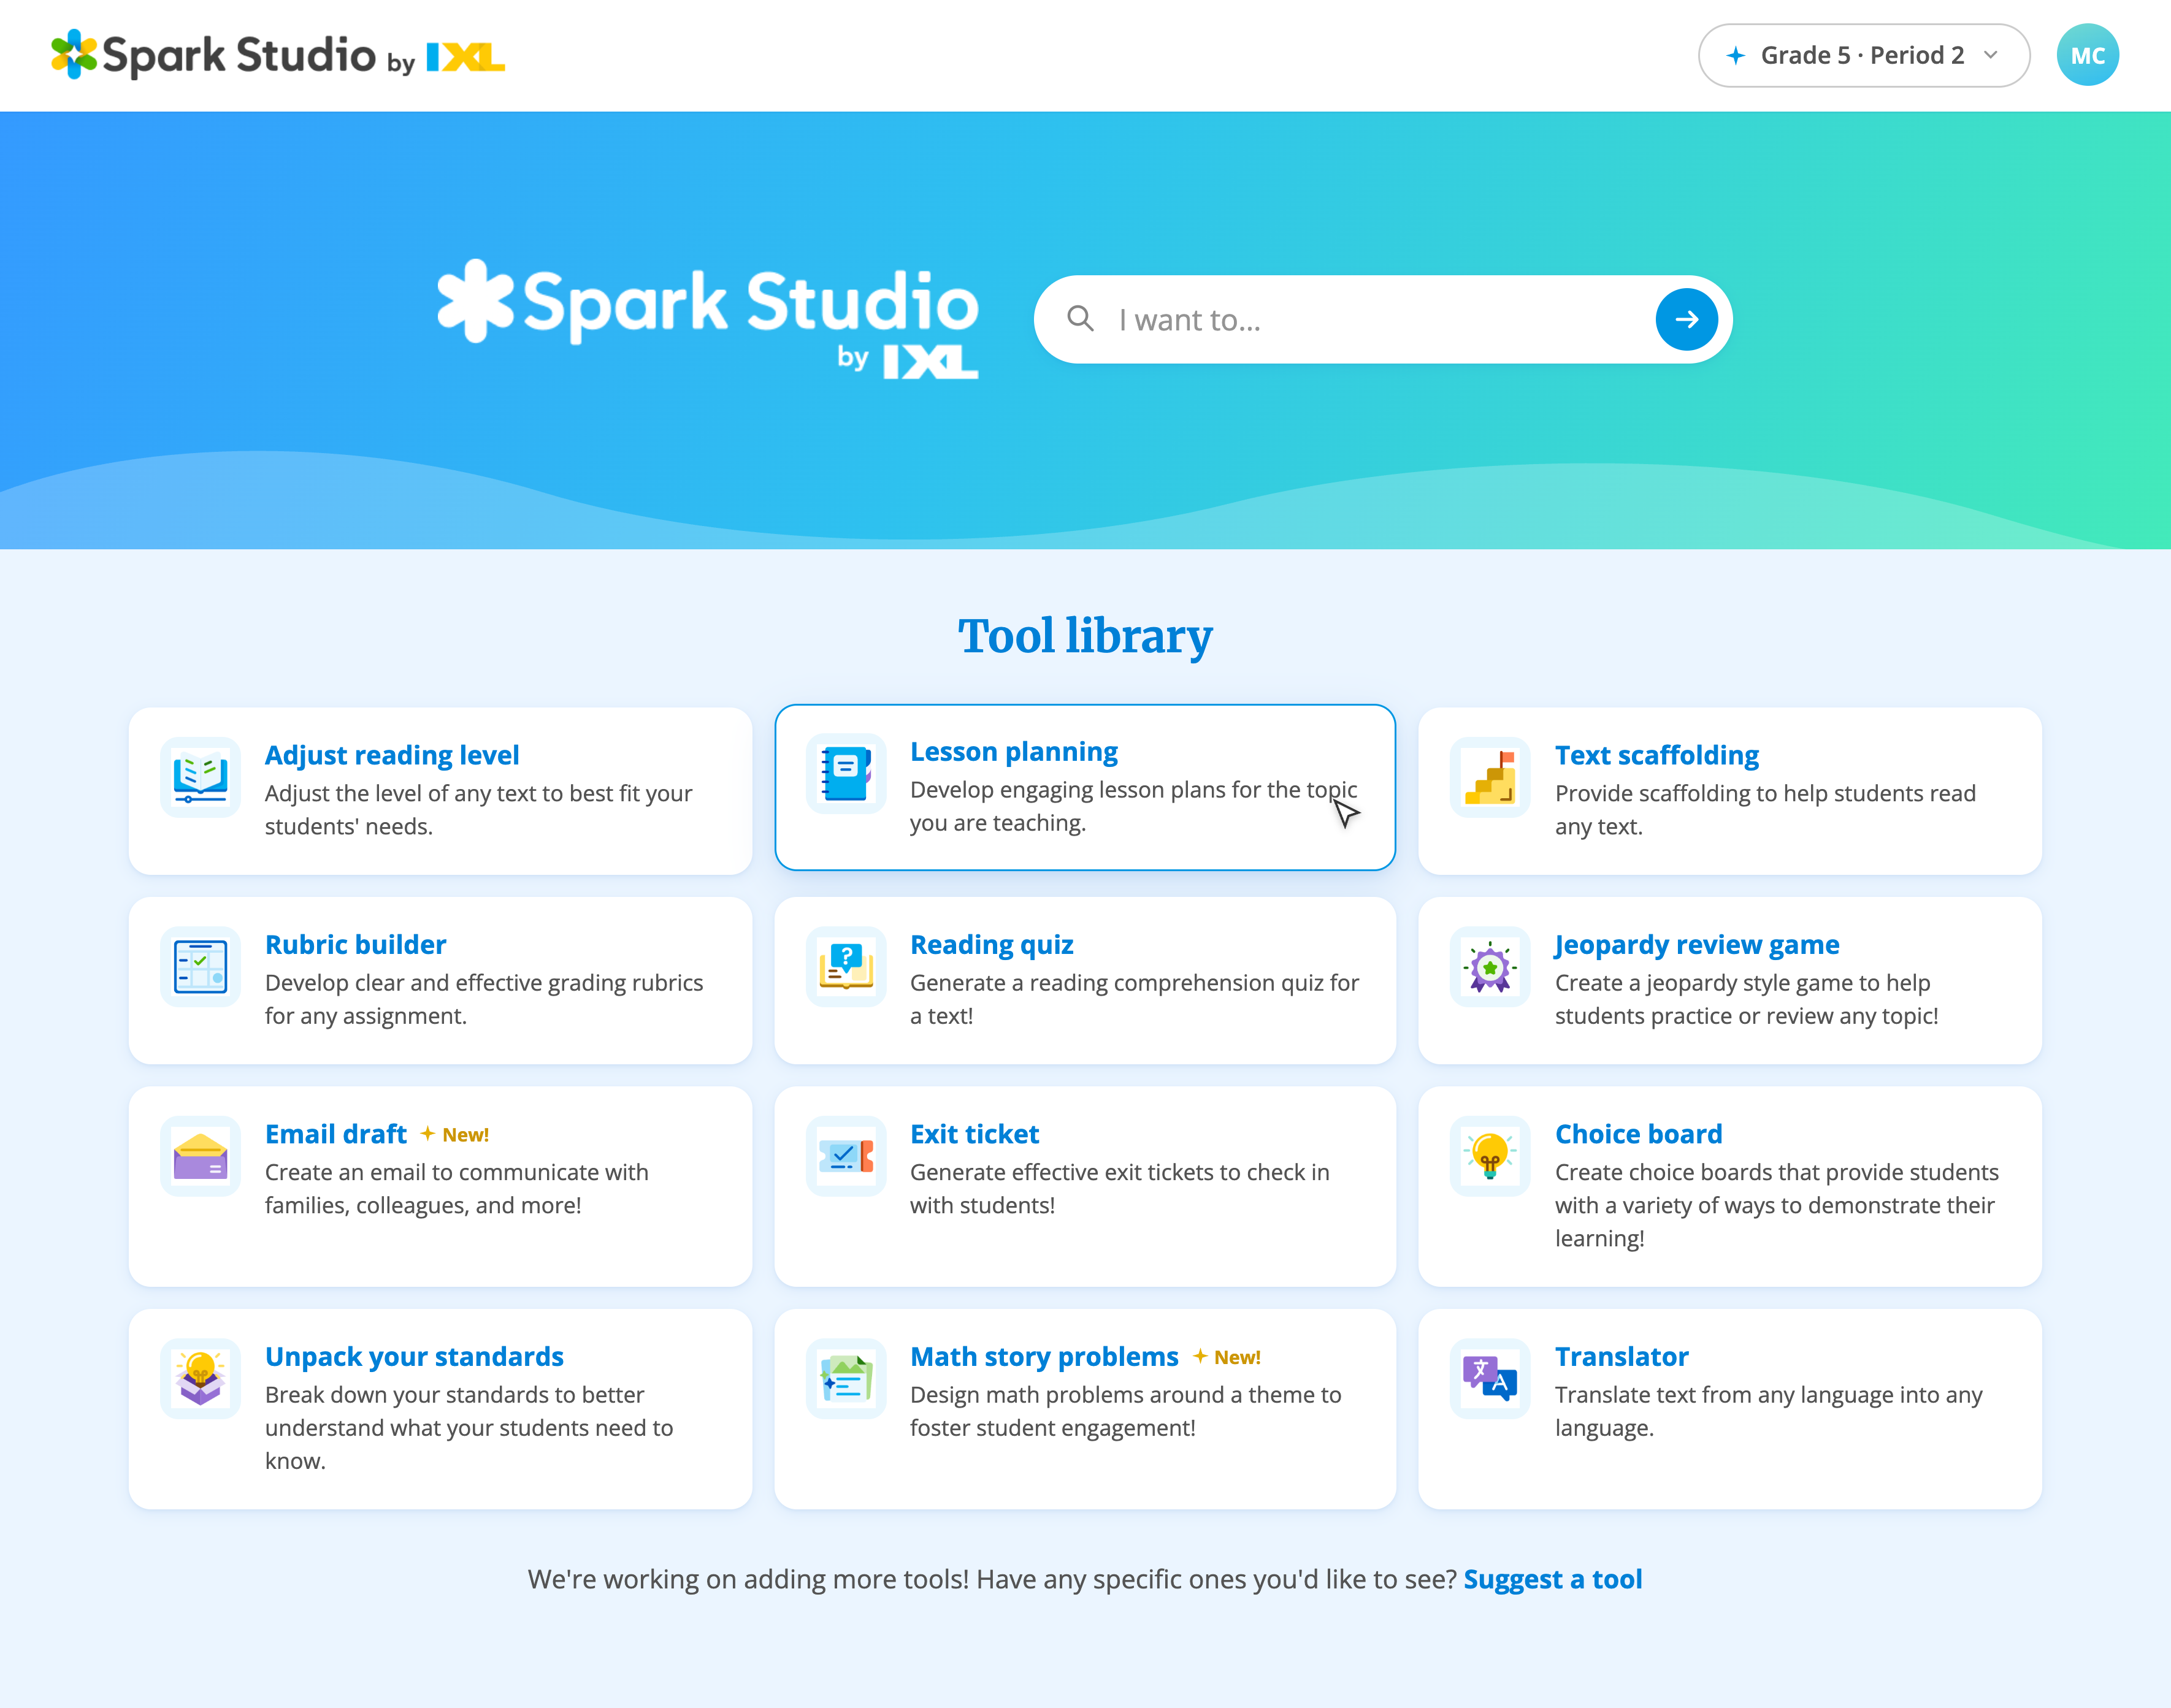Viewport: 2171px width, 1708px height.
Task: Click the sparkle icon beside Grade 5
Action: pos(1736,56)
